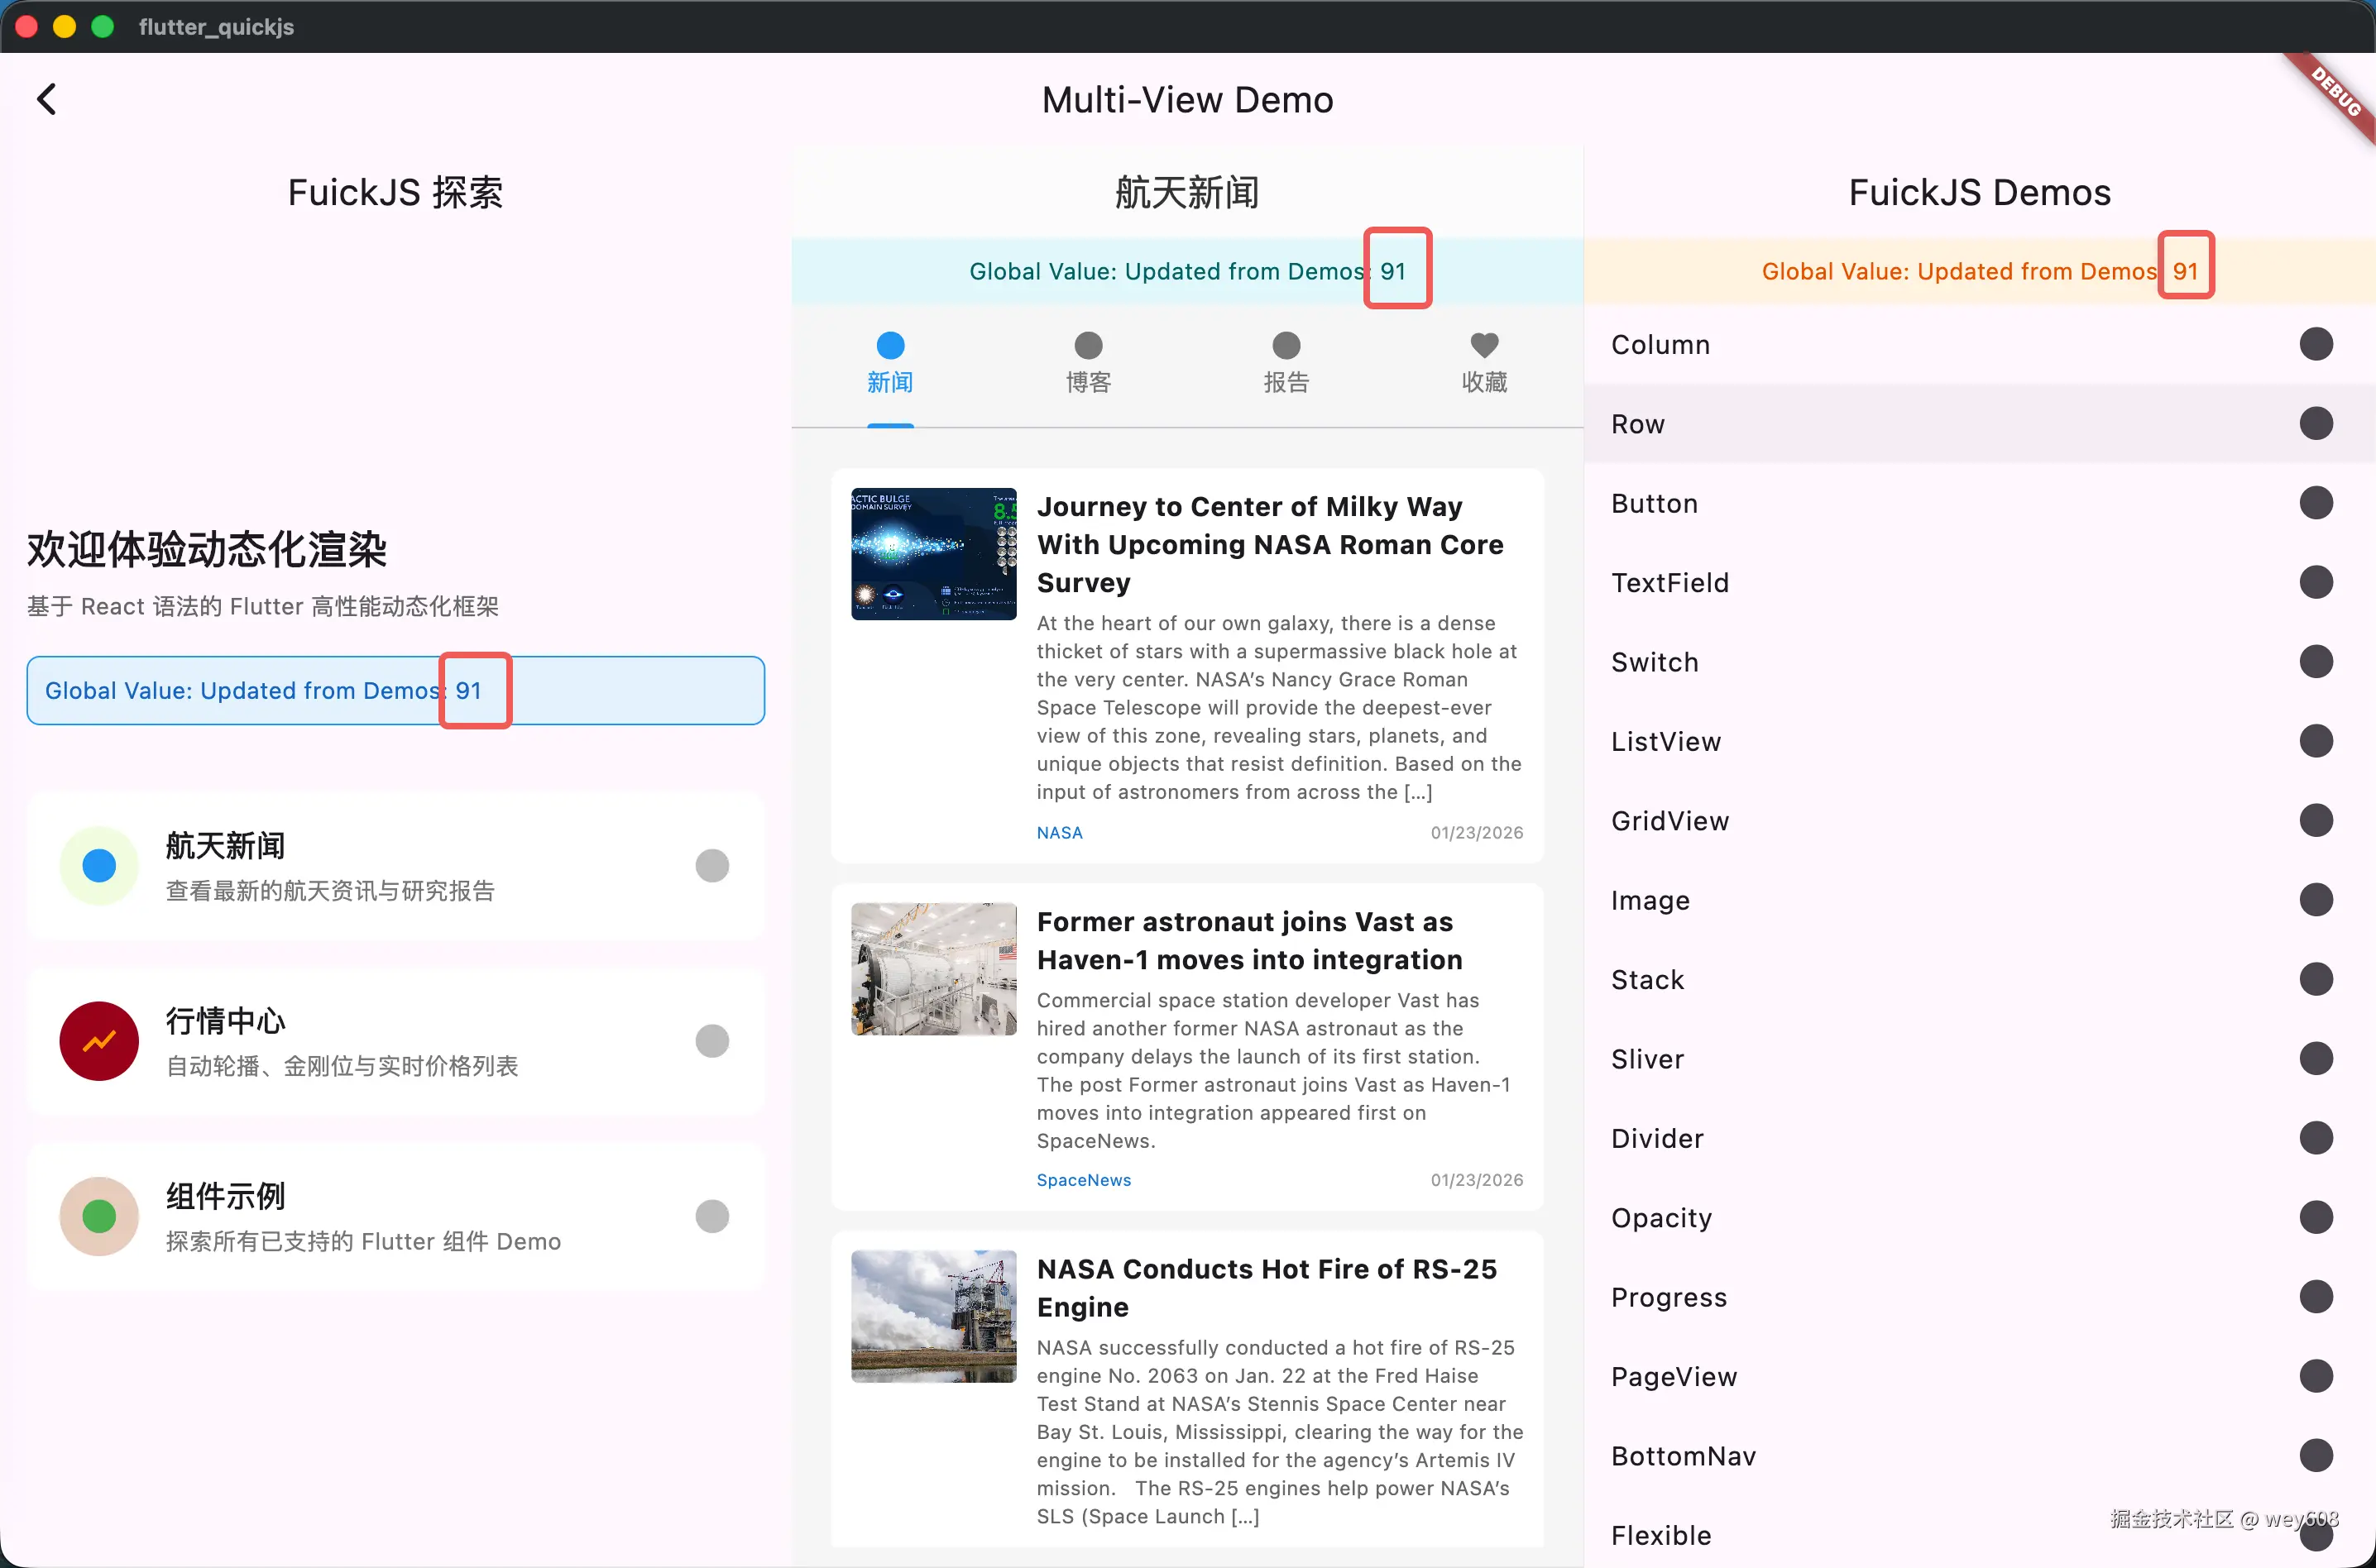Click the green circle icon for 组件示例
The height and width of the screenshot is (1568, 2376).
click(99, 1216)
